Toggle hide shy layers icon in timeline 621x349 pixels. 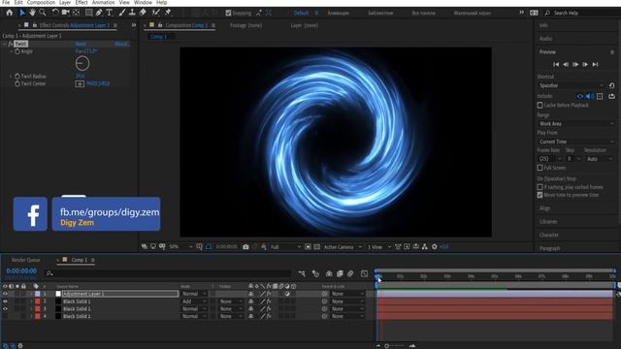pyautogui.click(x=329, y=273)
